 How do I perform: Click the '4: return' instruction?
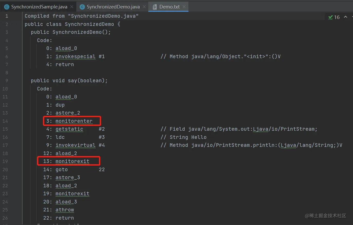pos(60,65)
